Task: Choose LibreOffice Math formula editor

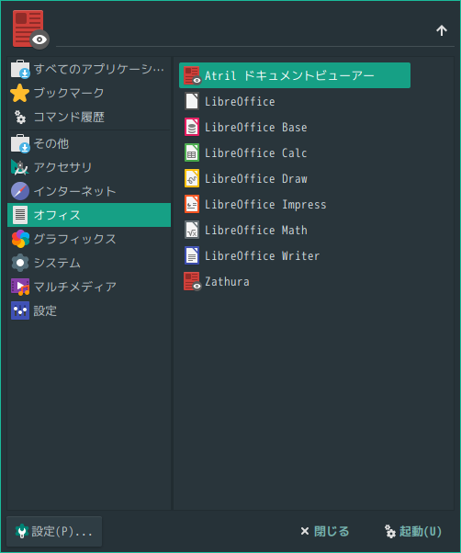Action: coord(295,230)
